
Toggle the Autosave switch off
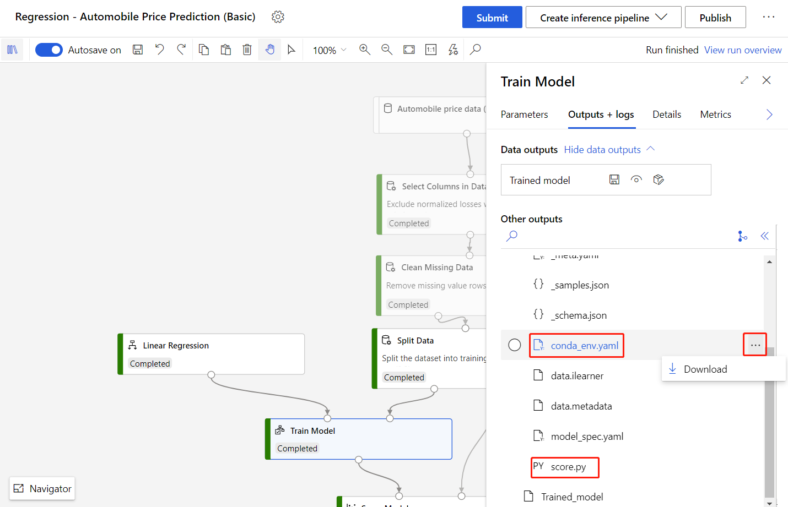pos(49,50)
